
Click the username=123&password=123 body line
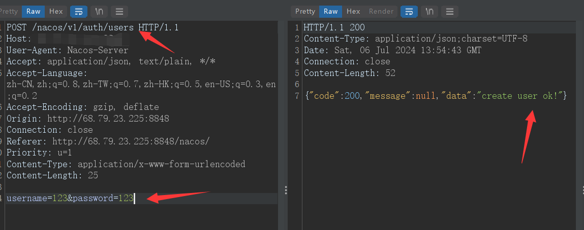(70, 199)
